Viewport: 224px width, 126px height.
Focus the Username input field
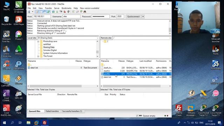coord(71,16)
